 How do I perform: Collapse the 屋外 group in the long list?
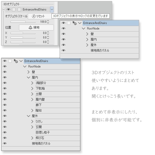click(28, 116)
